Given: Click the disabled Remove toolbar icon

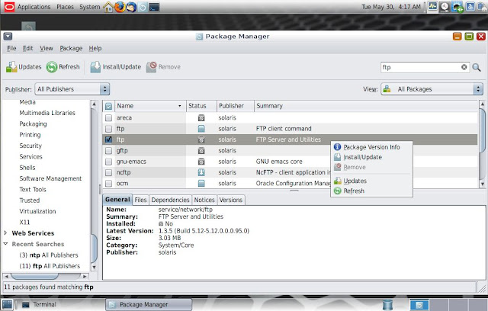Looking at the screenshot, I should click(x=152, y=67).
